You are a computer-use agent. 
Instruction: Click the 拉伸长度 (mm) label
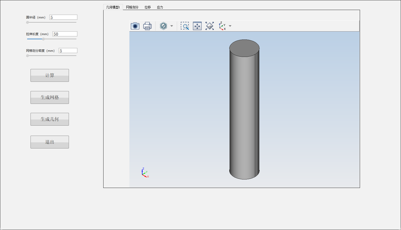(x=37, y=34)
